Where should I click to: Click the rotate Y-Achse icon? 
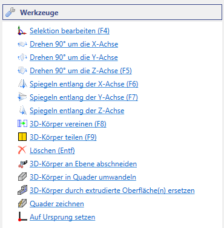click(22, 57)
